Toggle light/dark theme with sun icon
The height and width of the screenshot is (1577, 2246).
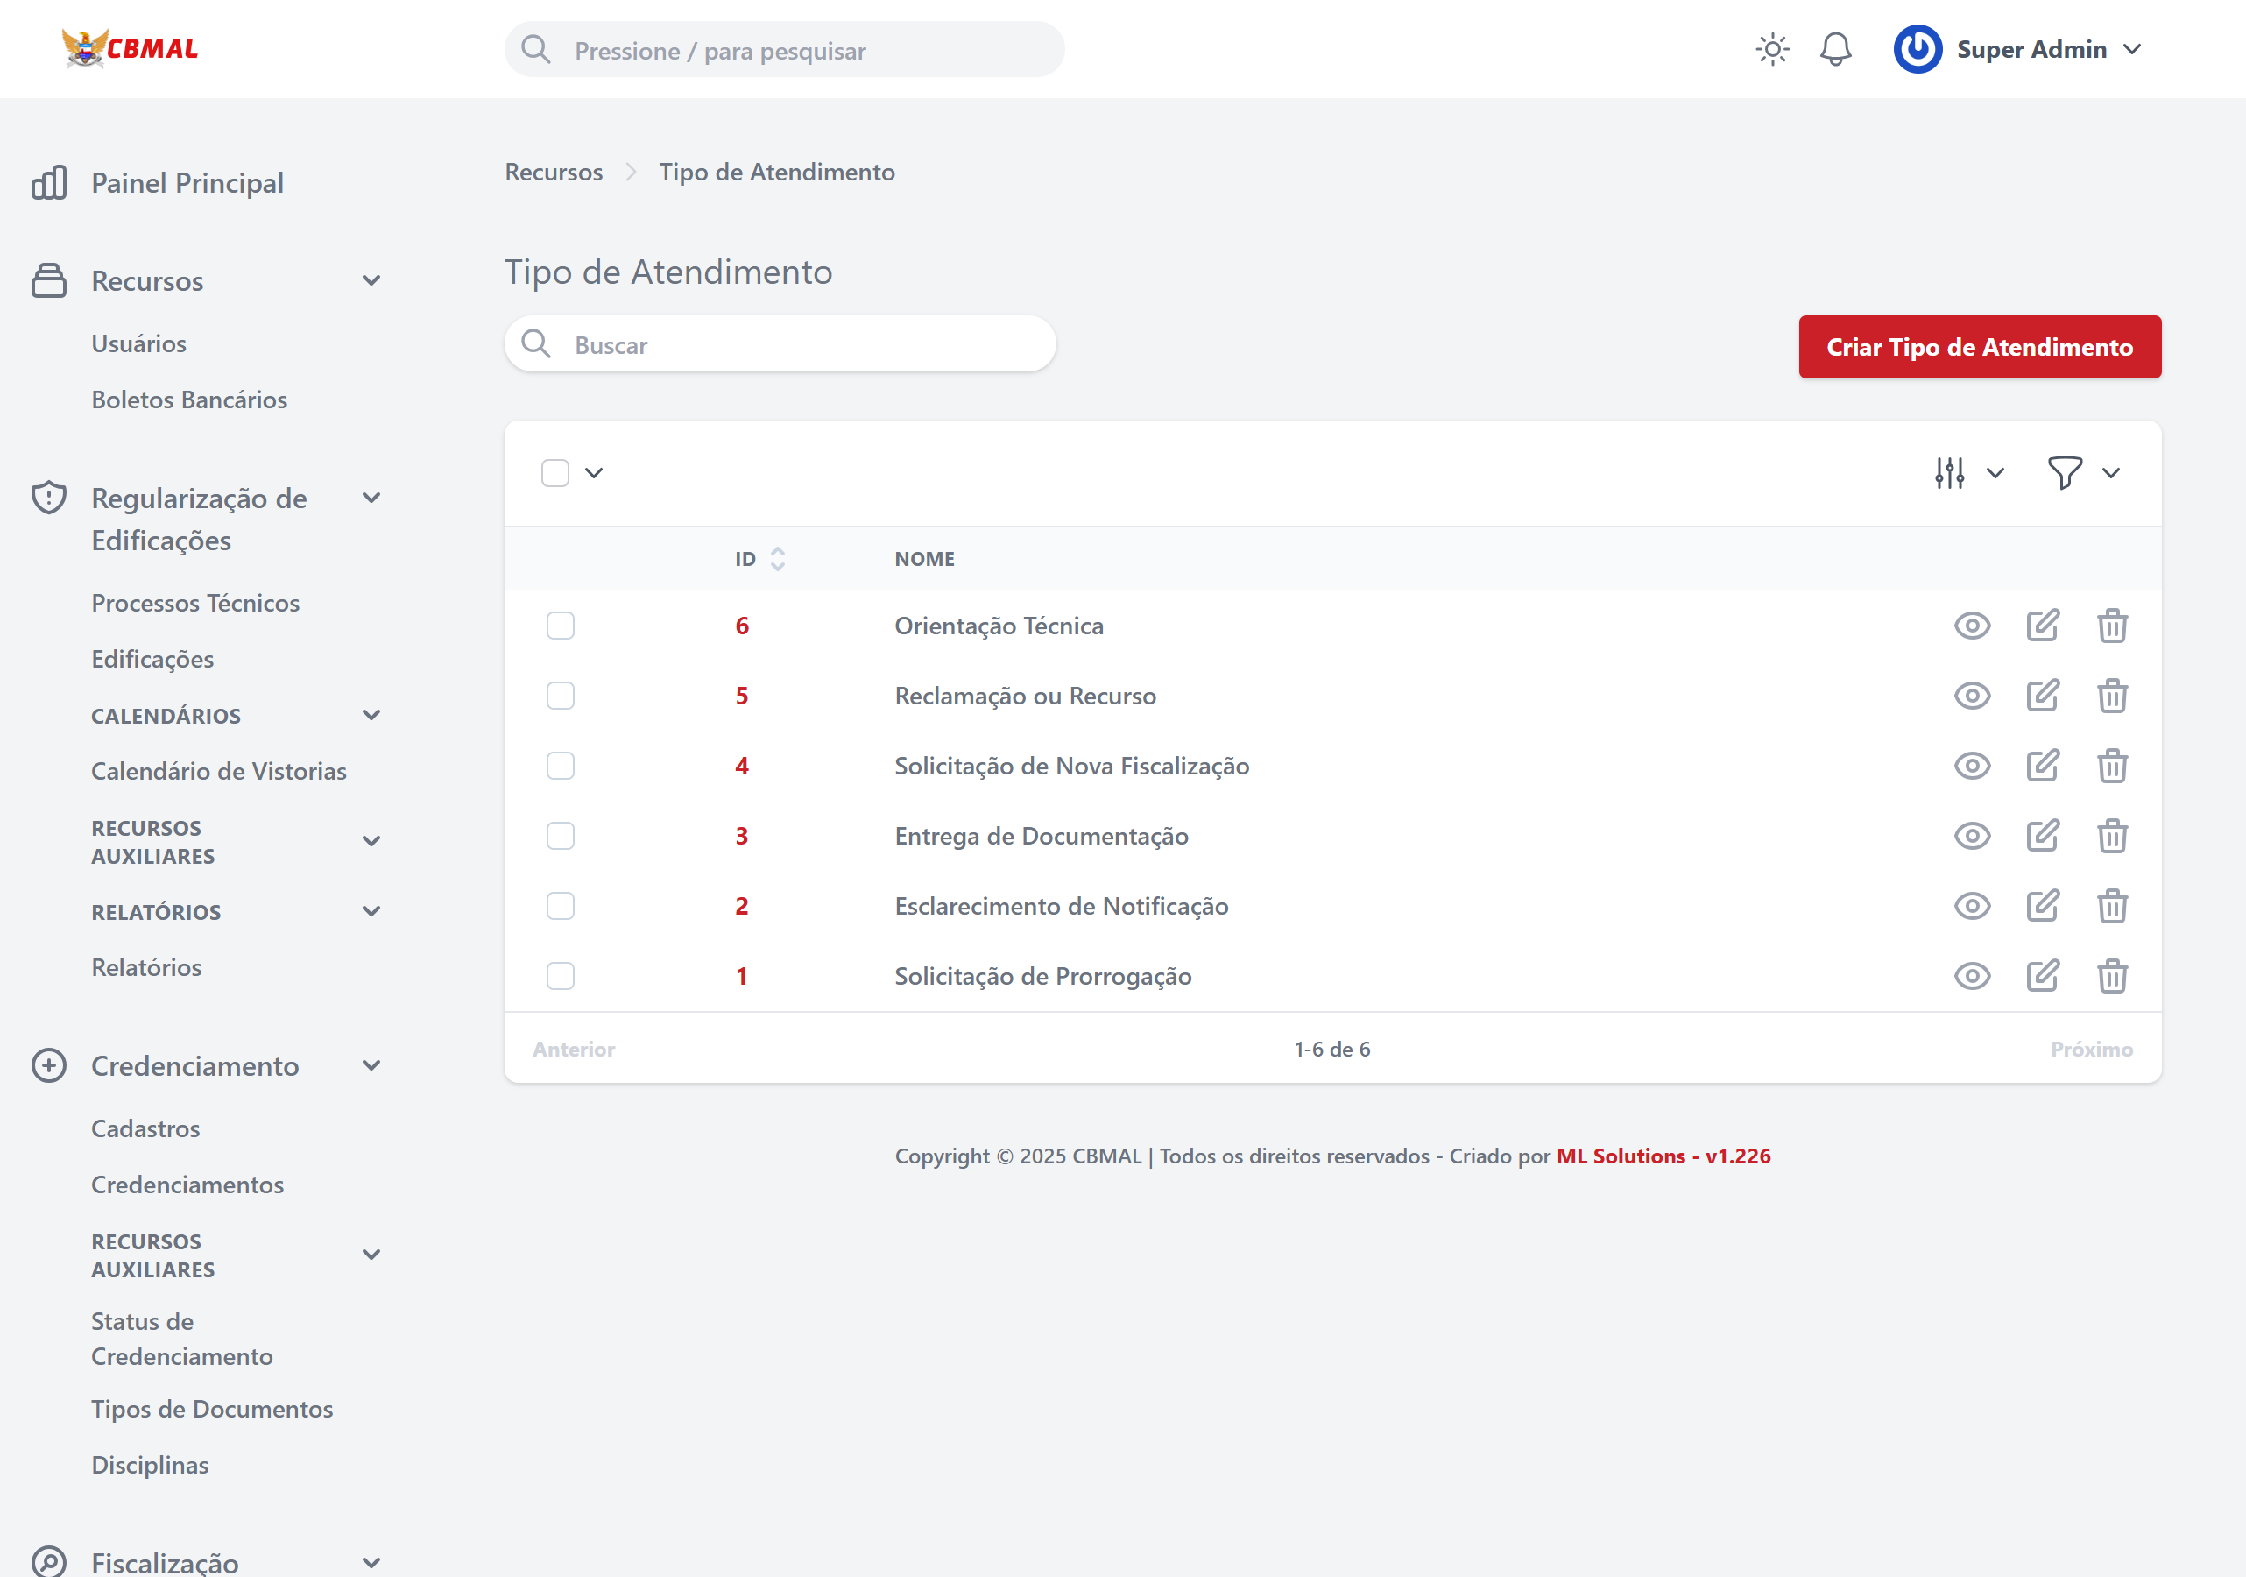click(1771, 49)
